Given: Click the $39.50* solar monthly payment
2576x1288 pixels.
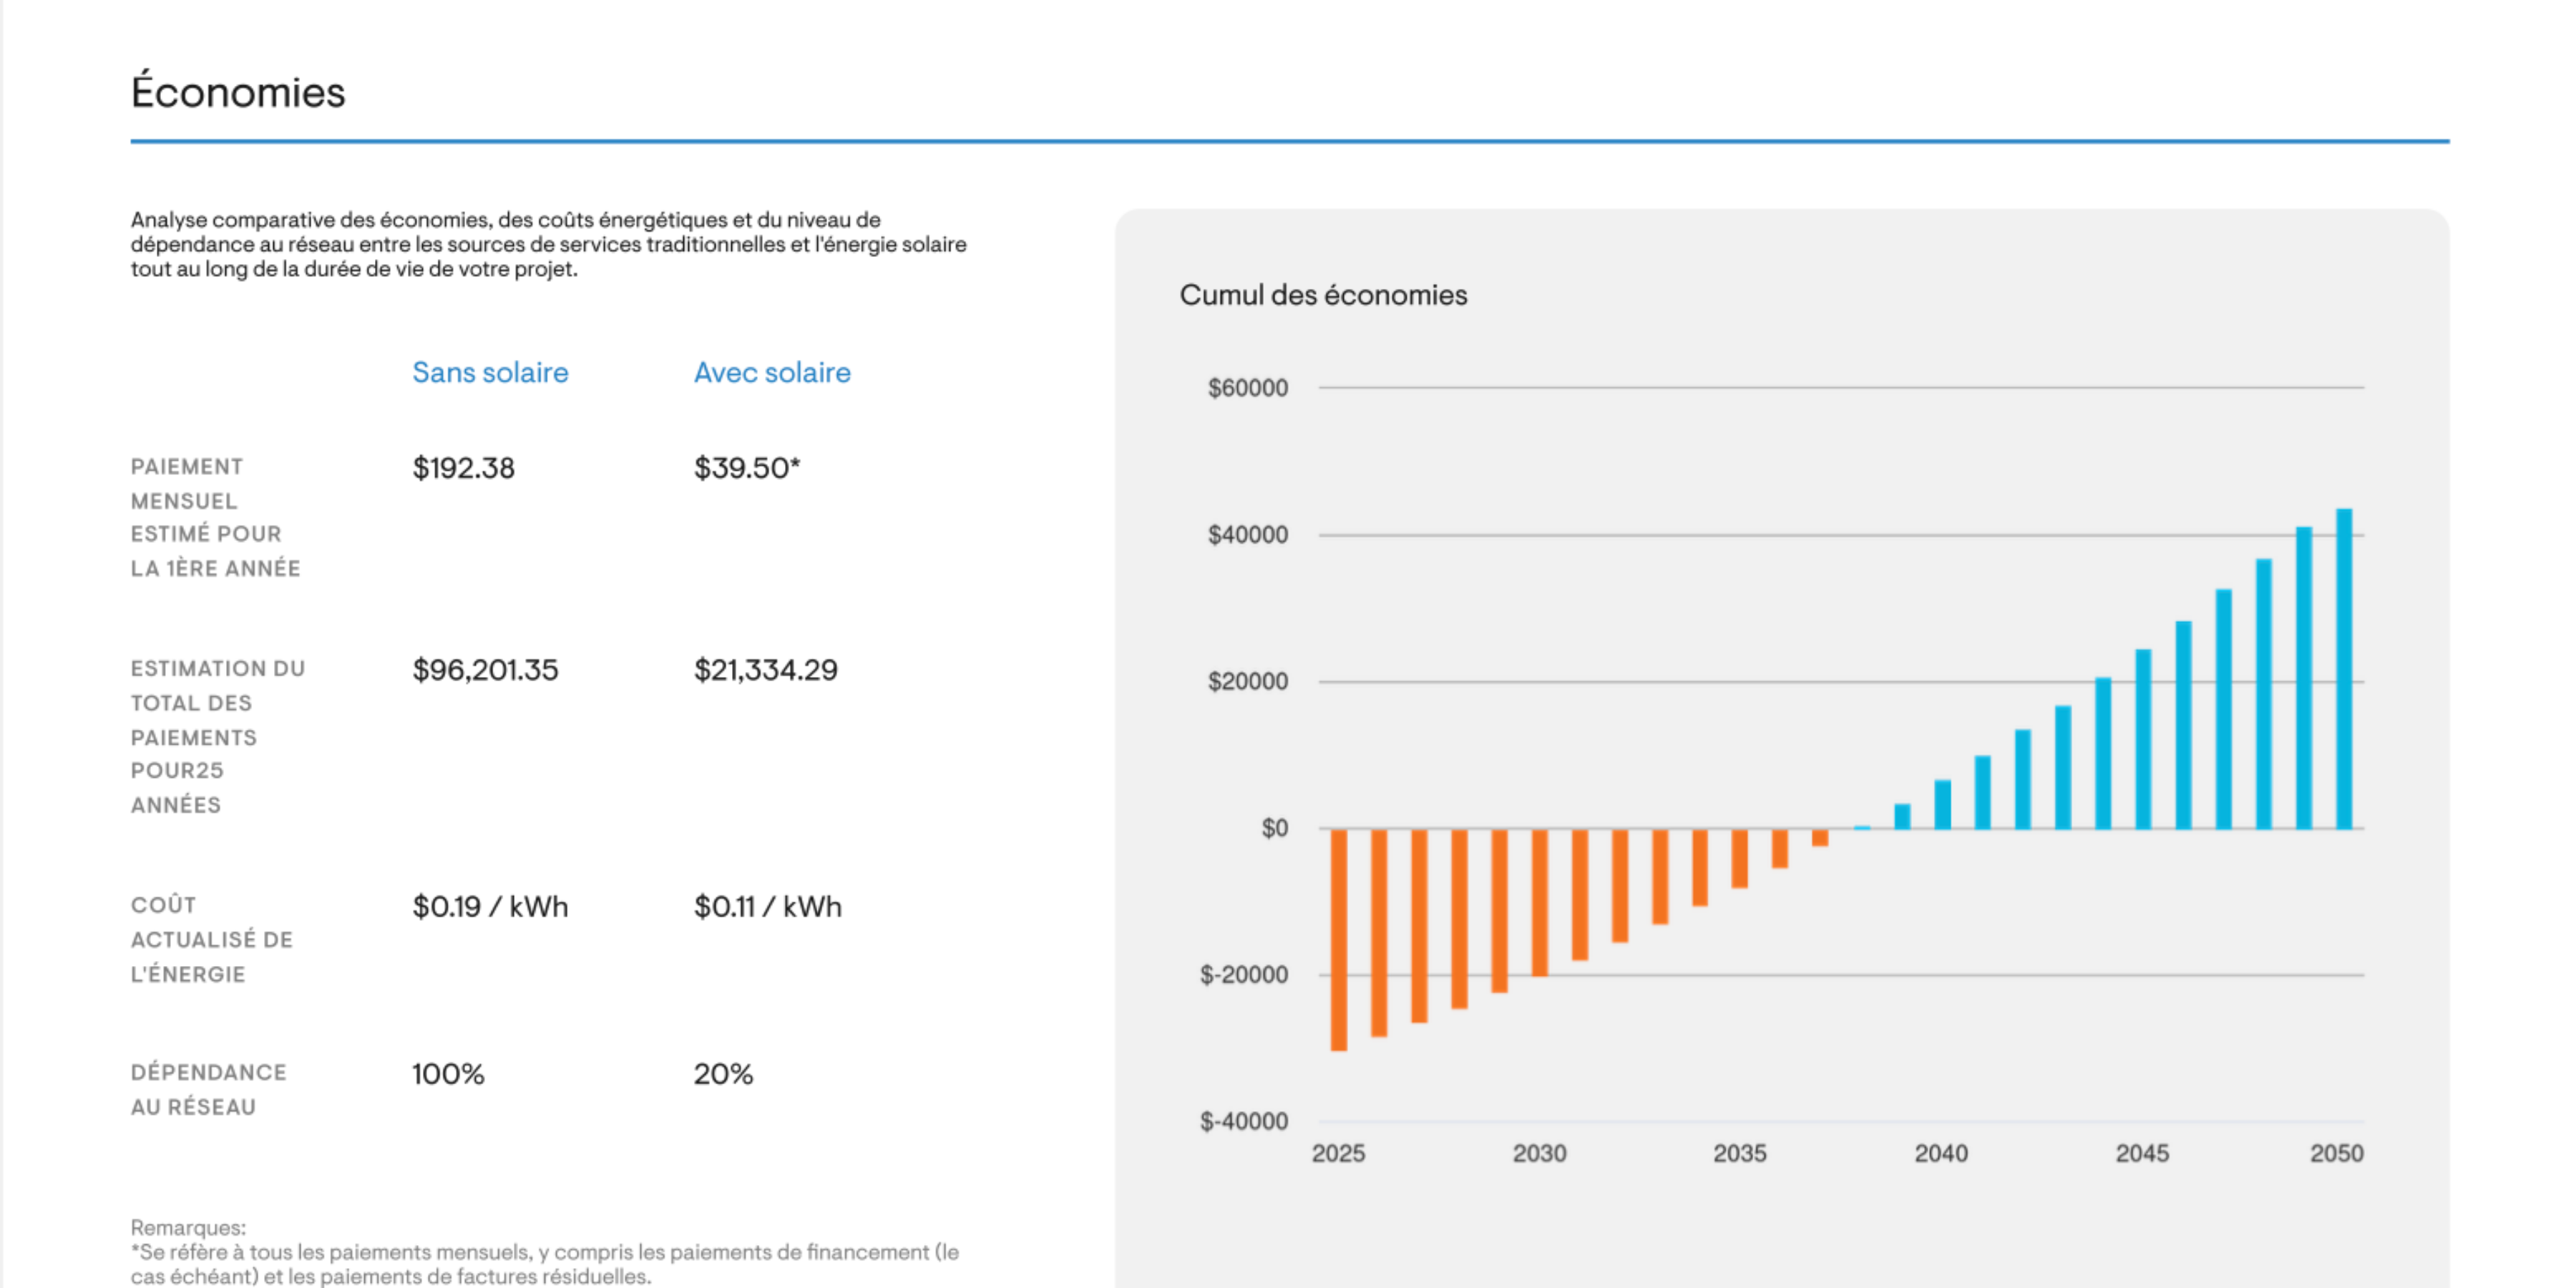Looking at the screenshot, I should pyautogui.click(x=747, y=468).
